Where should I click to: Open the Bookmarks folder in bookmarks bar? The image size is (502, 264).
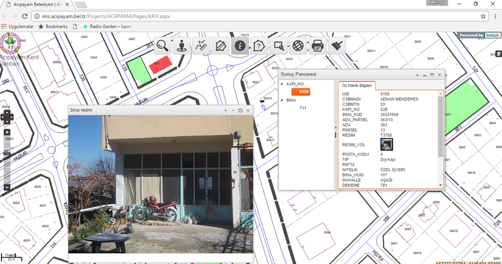tap(53, 27)
